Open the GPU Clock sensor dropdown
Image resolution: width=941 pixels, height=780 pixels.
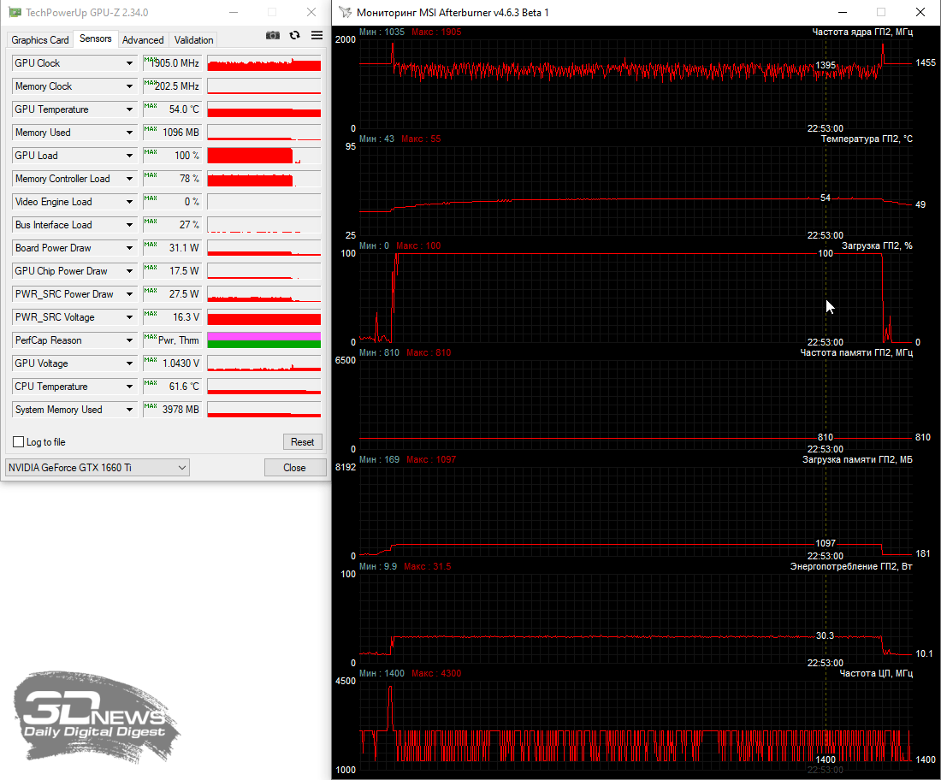129,63
